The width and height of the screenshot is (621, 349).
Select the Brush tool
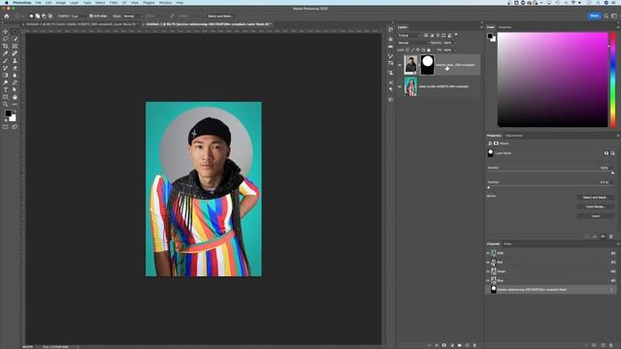(6, 61)
